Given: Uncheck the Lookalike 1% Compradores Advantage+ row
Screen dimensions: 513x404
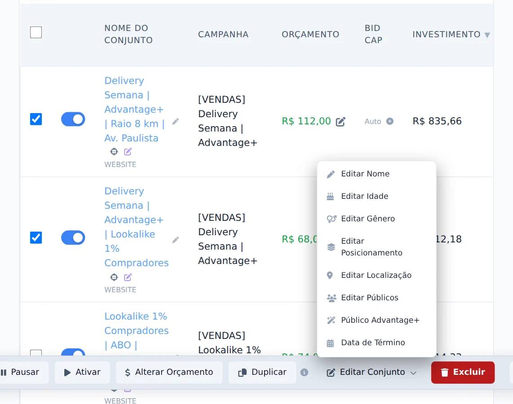Looking at the screenshot, I should [36, 237].
